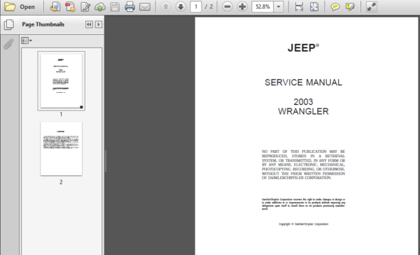Open the Attachments paperclip panel

(x=9, y=44)
